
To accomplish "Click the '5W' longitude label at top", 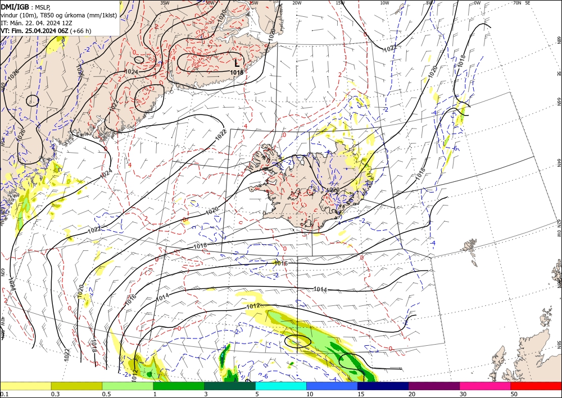I will [429, 3].
